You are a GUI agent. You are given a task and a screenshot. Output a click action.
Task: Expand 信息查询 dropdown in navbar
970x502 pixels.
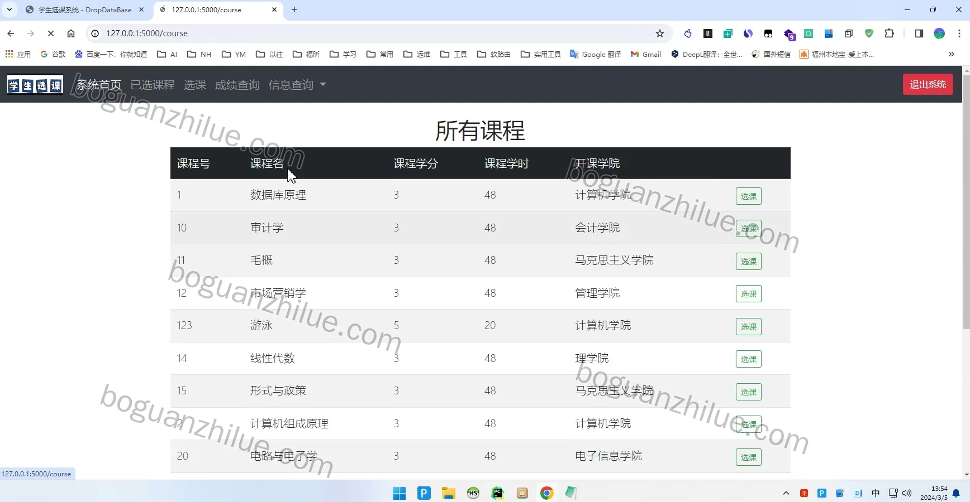point(297,85)
